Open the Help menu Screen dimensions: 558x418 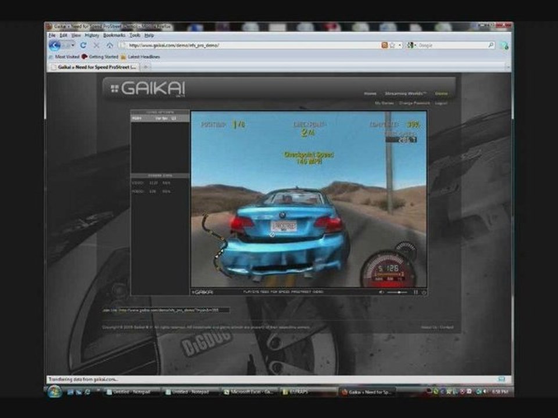149,35
